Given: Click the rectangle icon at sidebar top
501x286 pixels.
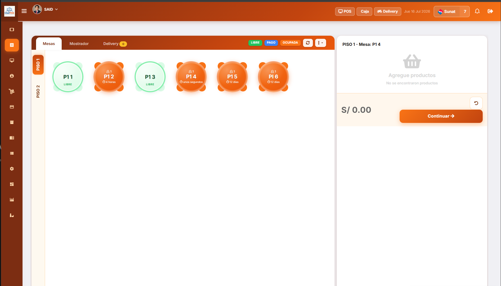Looking at the screenshot, I should 12,30.
